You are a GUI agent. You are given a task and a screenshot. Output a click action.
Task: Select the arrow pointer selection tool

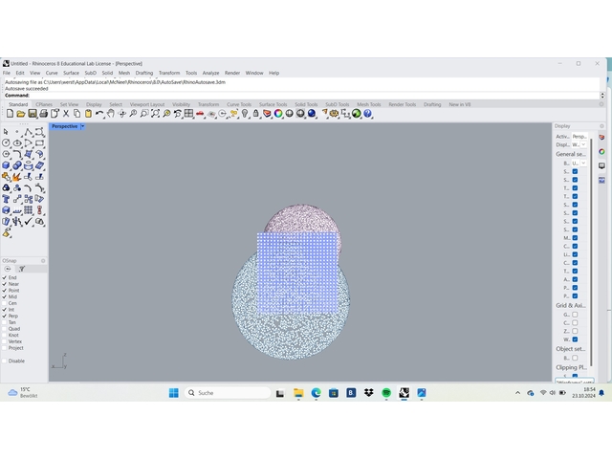6,132
